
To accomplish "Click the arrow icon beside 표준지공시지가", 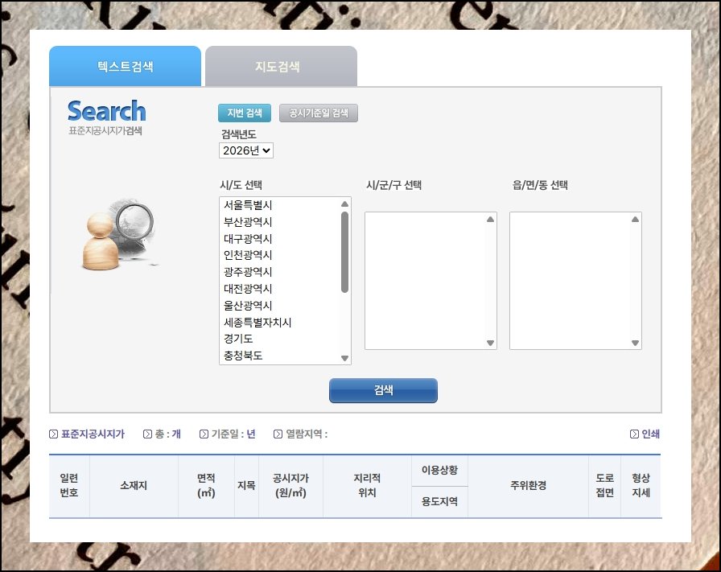I will [53, 434].
